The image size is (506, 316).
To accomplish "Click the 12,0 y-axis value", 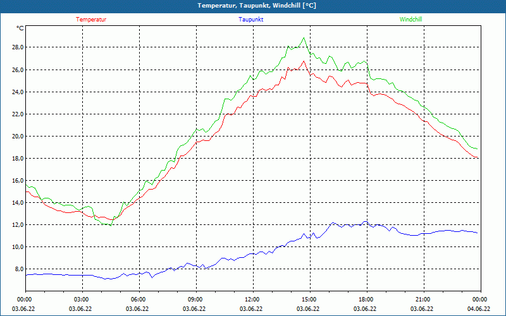I will pos(18,225).
